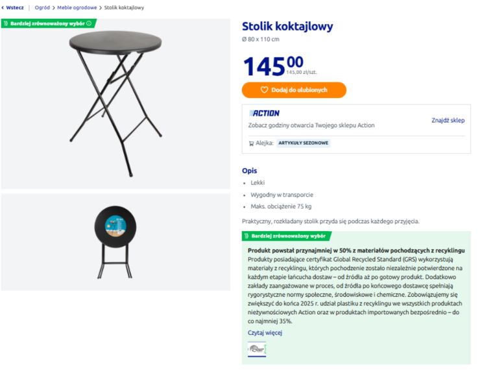
Task: Select the ARTYKUŁY SEZONOWE aisle tag
Action: point(304,143)
